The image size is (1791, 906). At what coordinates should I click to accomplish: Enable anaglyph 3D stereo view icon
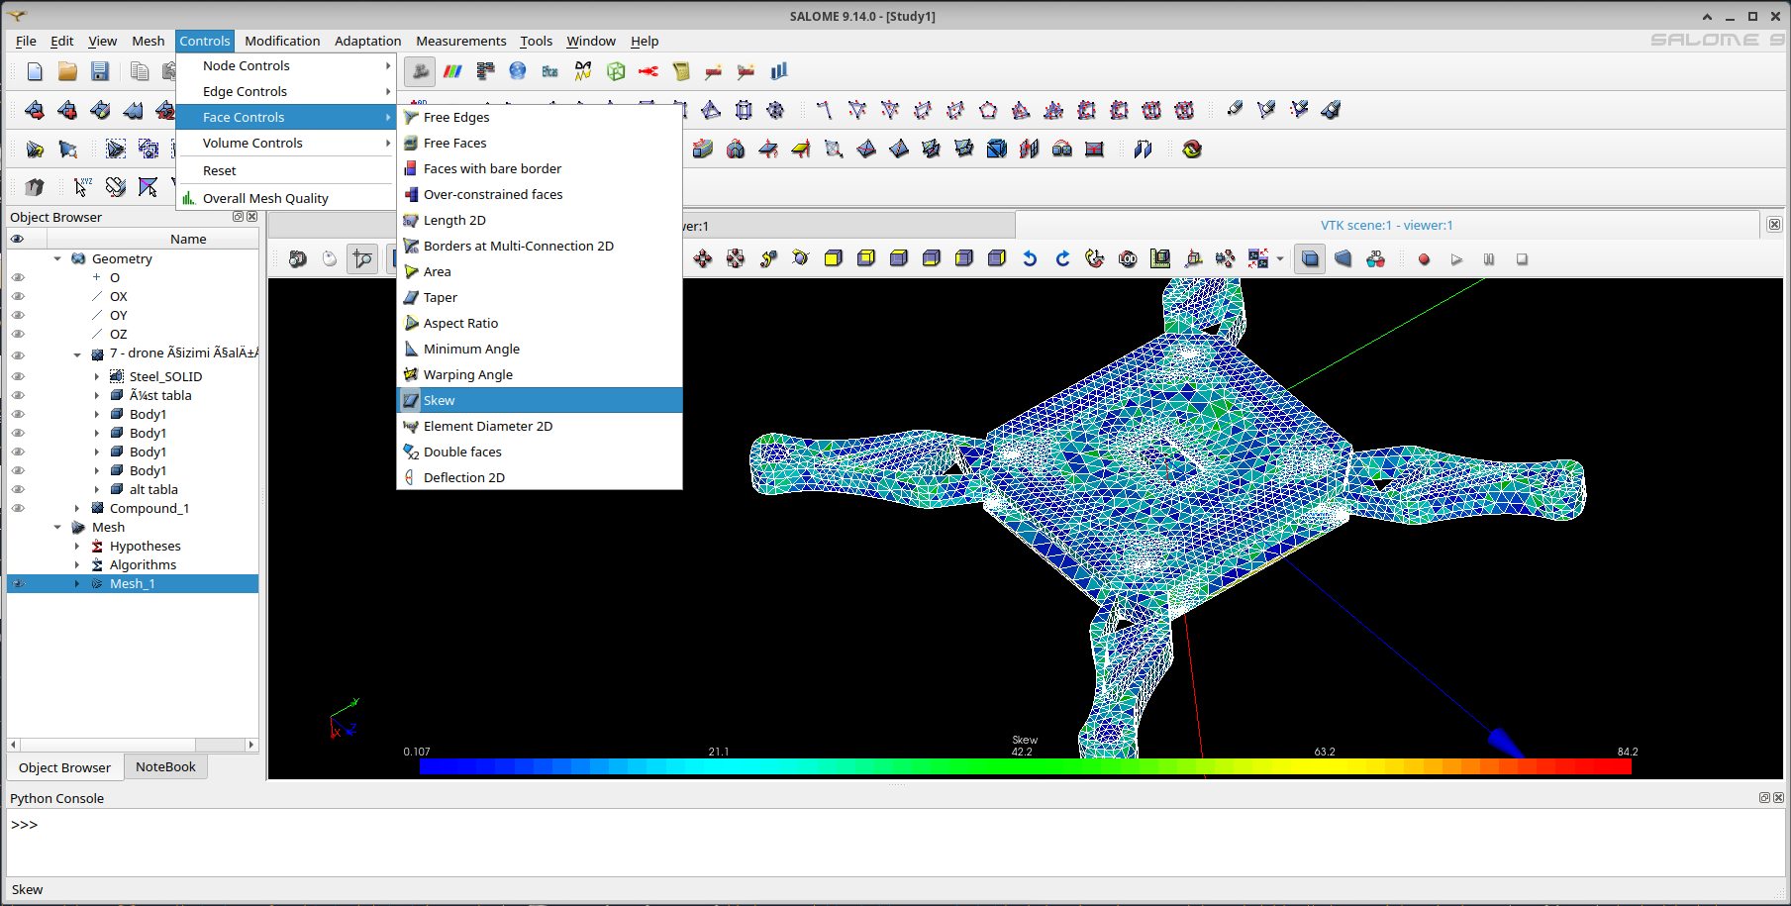pos(1375,258)
